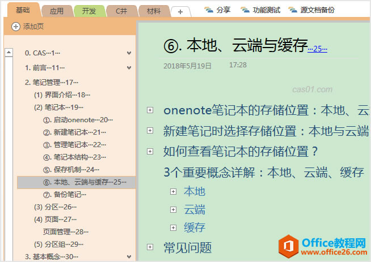
Task: Switch to the 应用 section tab
Action: click(57, 11)
